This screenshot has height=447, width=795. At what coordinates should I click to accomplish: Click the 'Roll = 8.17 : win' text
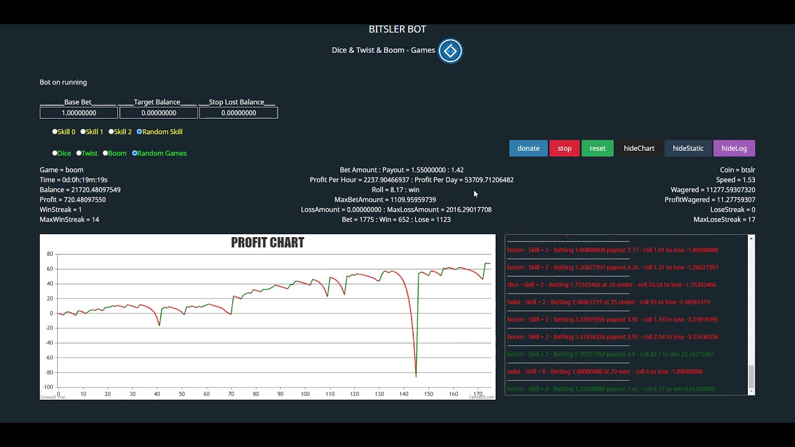[396, 189]
